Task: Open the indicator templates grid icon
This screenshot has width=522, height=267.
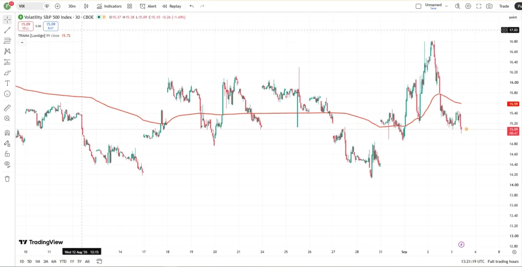Action: tap(129, 6)
